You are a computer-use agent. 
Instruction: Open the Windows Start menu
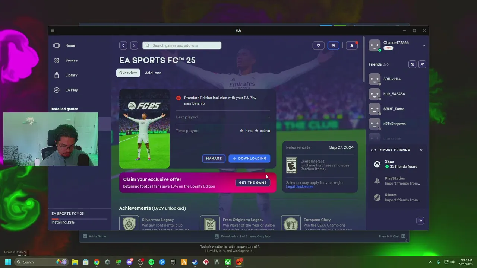(x=8, y=262)
